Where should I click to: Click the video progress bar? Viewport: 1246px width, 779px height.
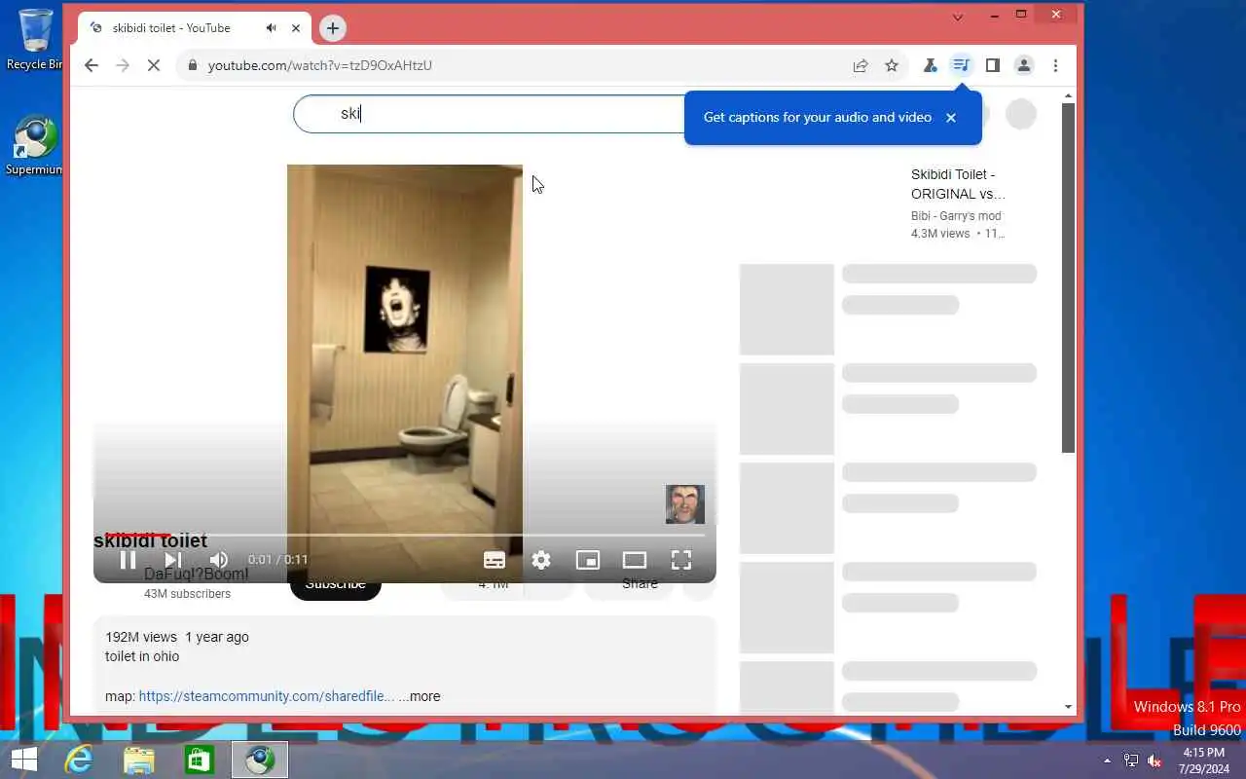coord(405,535)
